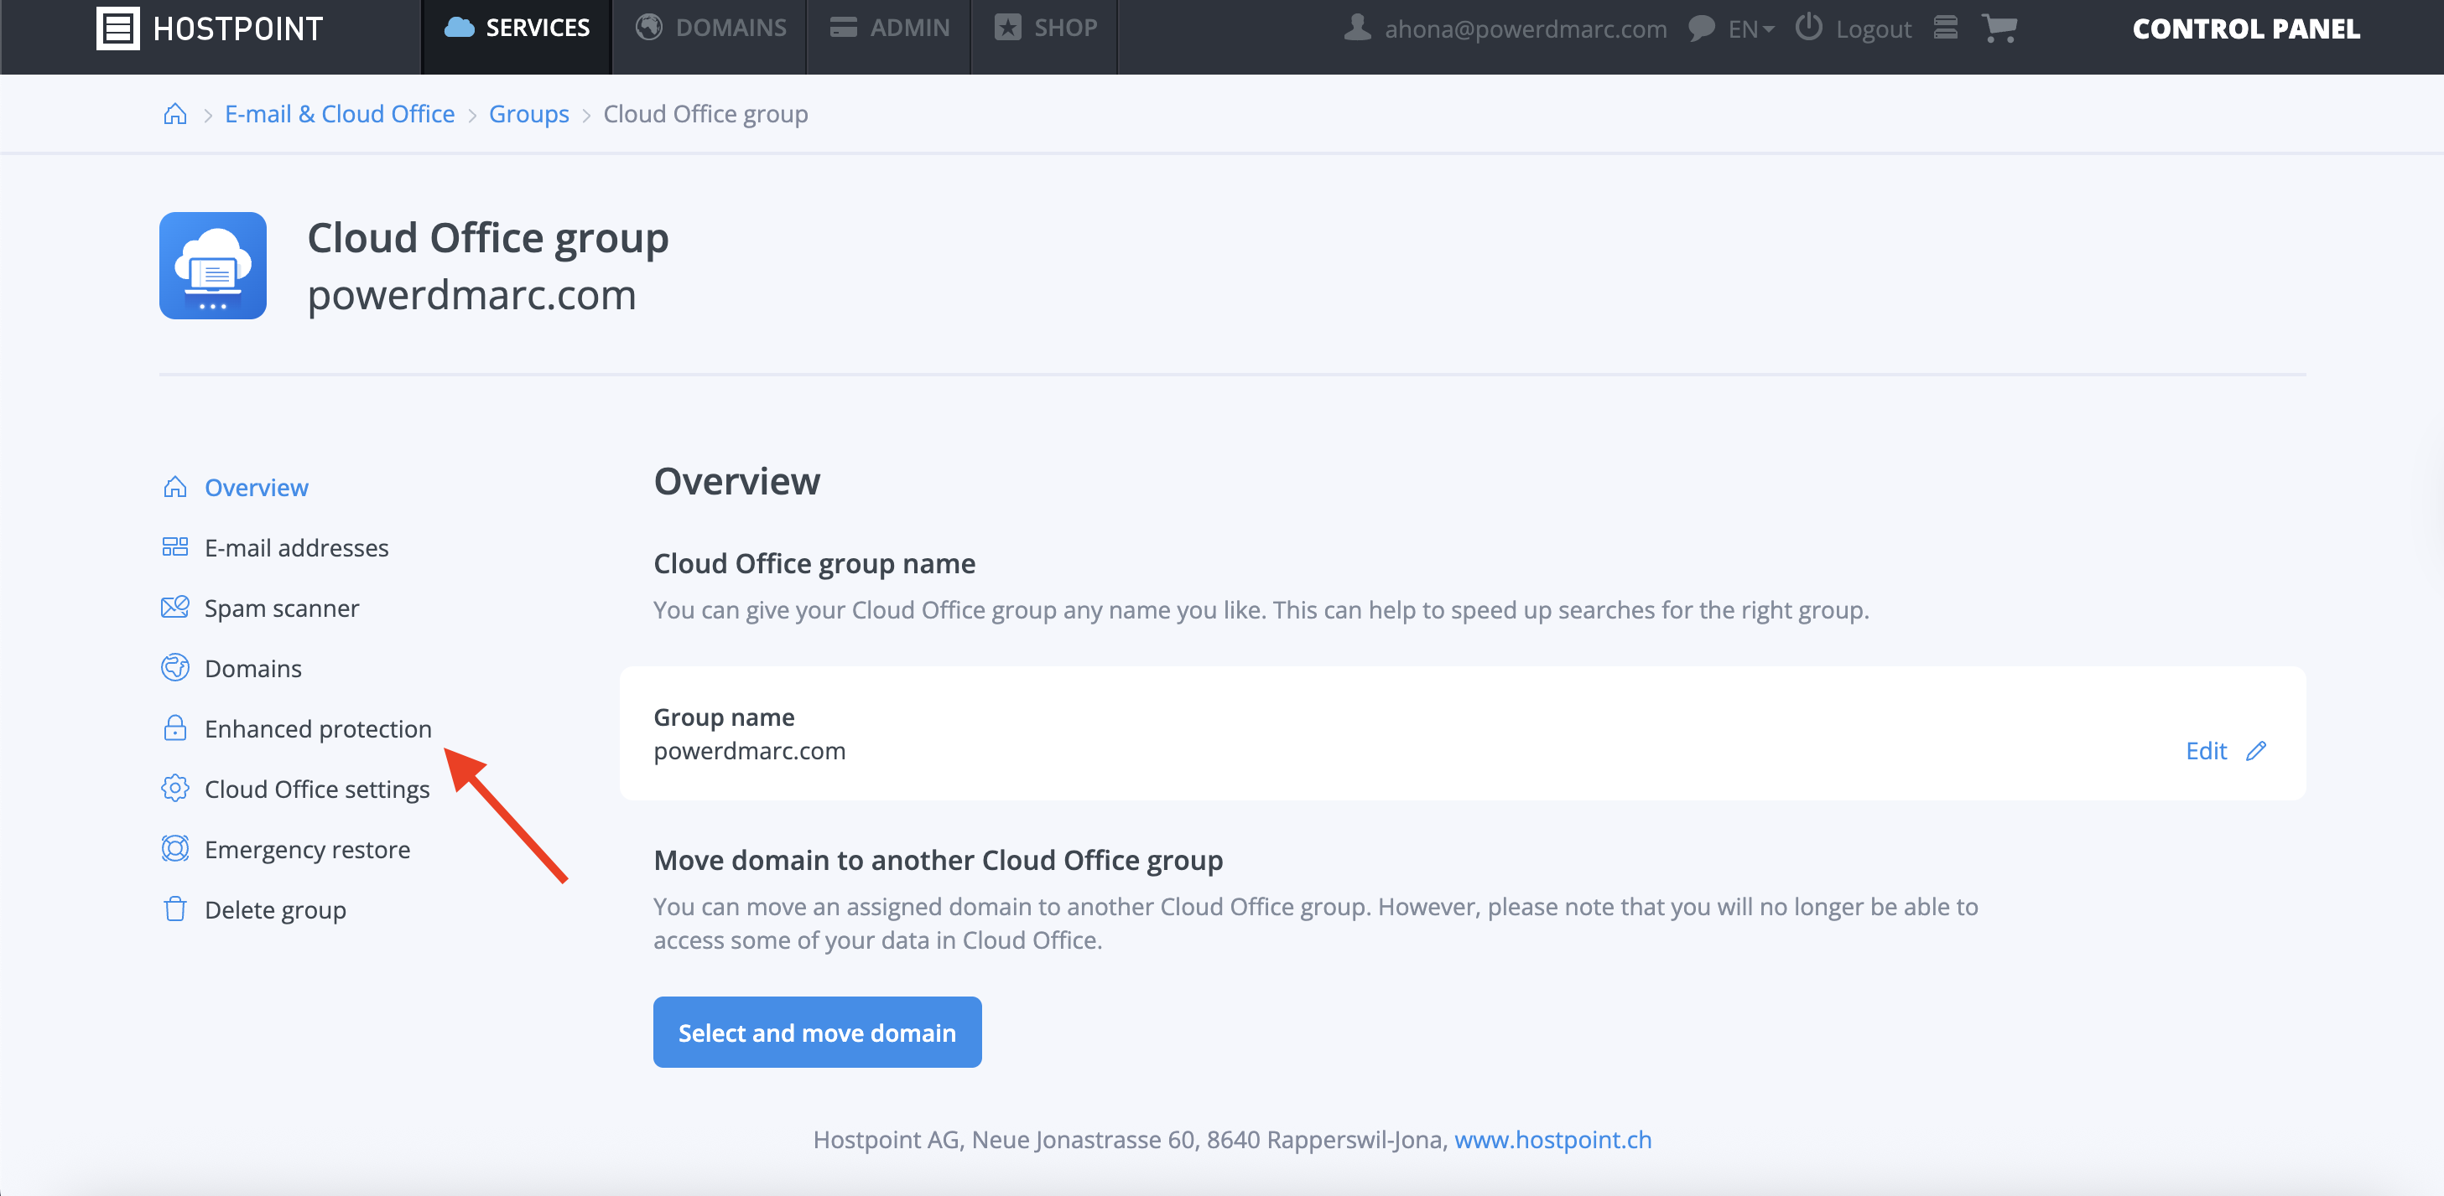This screenshot has width=2444, height=1196.
Task: Open ahona@powerdmarc.com account link
Action: coord(1525,29)
